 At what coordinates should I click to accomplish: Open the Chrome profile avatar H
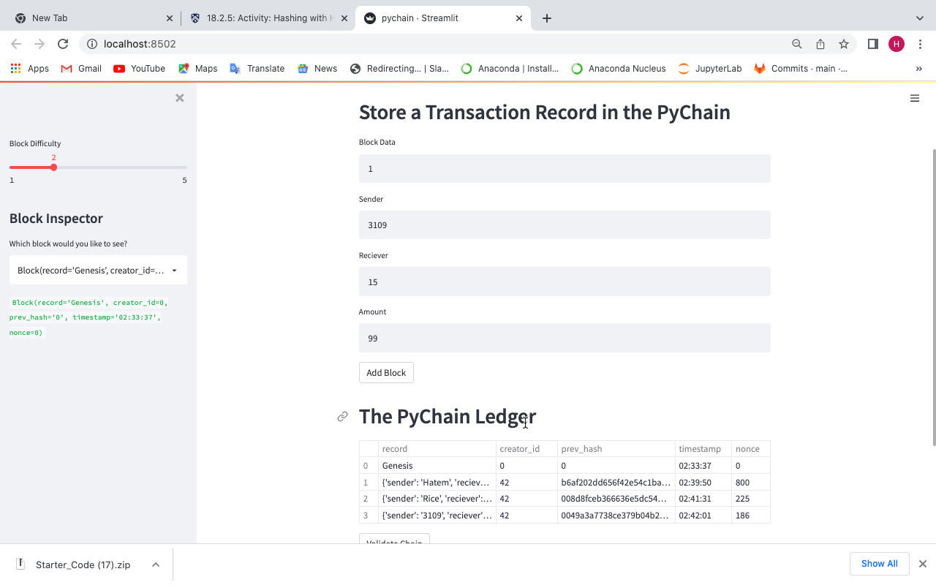pos(897,44)
